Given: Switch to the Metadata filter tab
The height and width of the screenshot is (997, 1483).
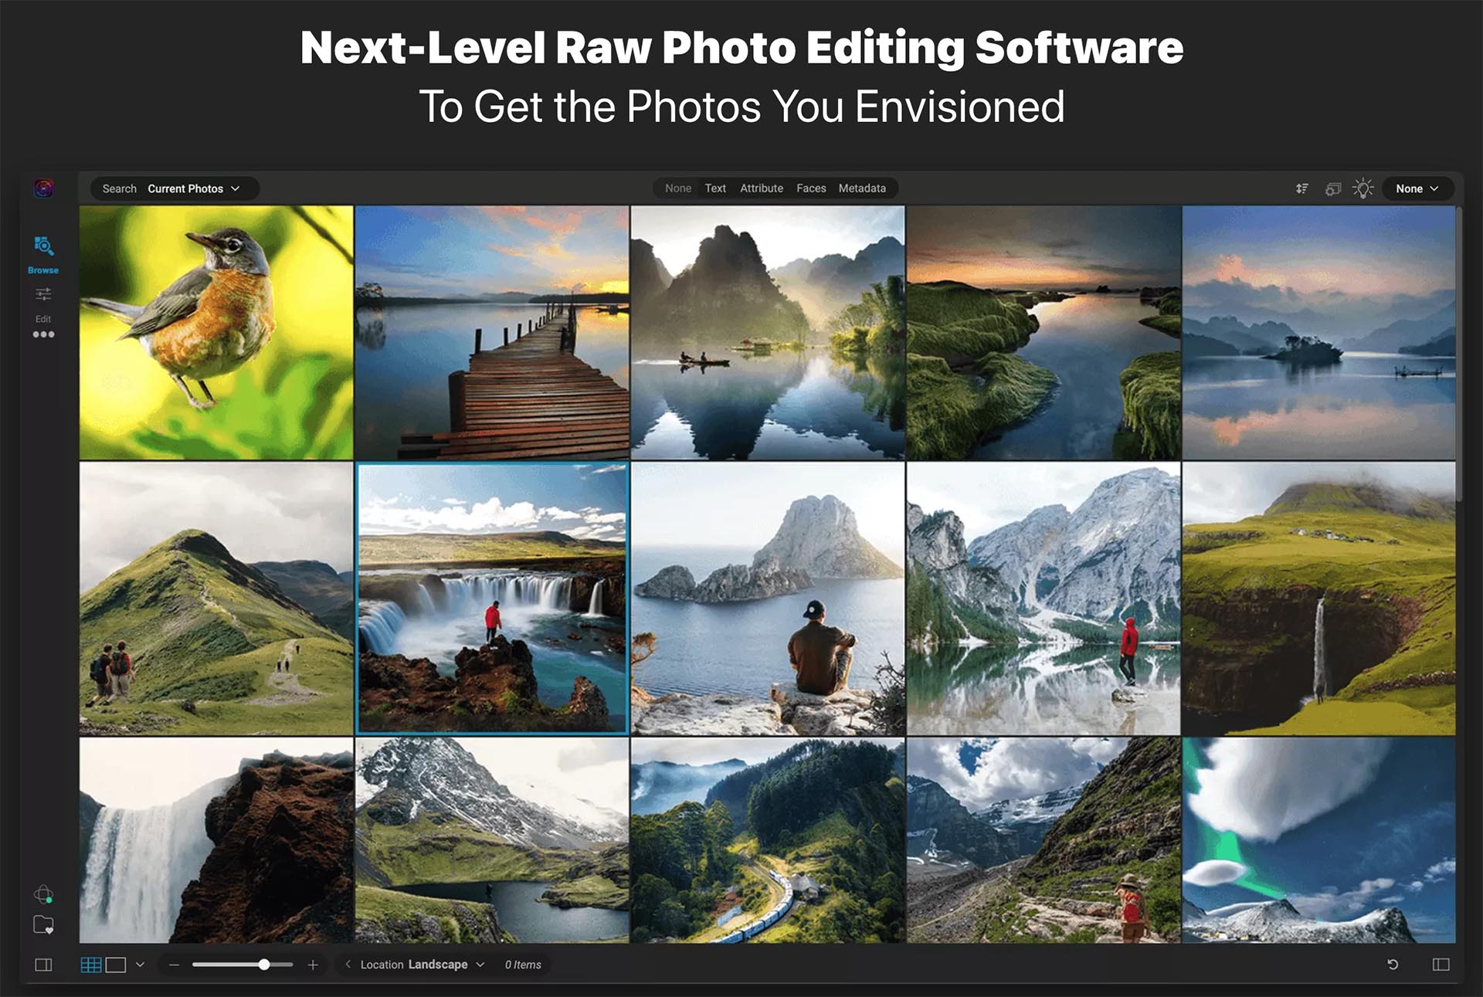Looking at the screenshot, I should pyautogui.click(x=863, y=188).
